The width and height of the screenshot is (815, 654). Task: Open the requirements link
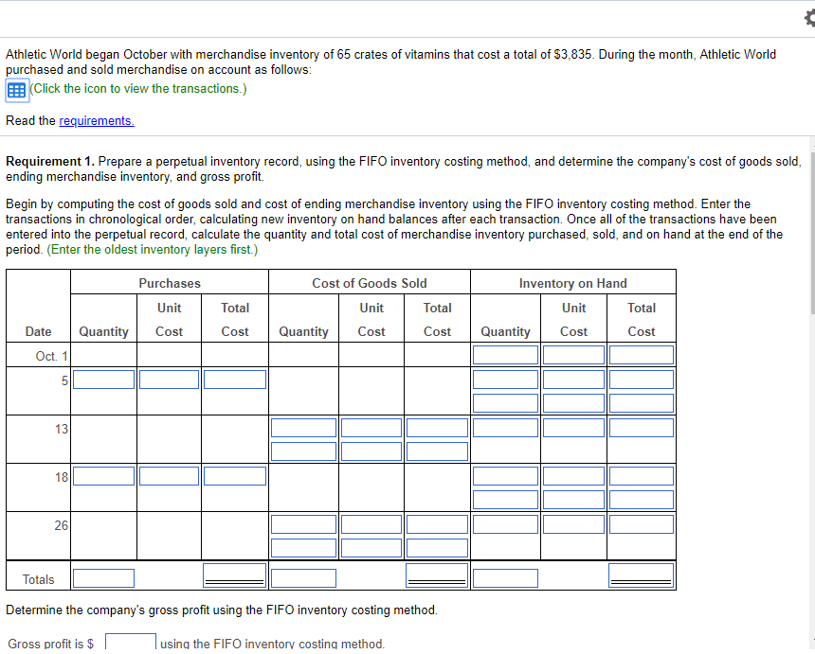click(x=95, y=120)
